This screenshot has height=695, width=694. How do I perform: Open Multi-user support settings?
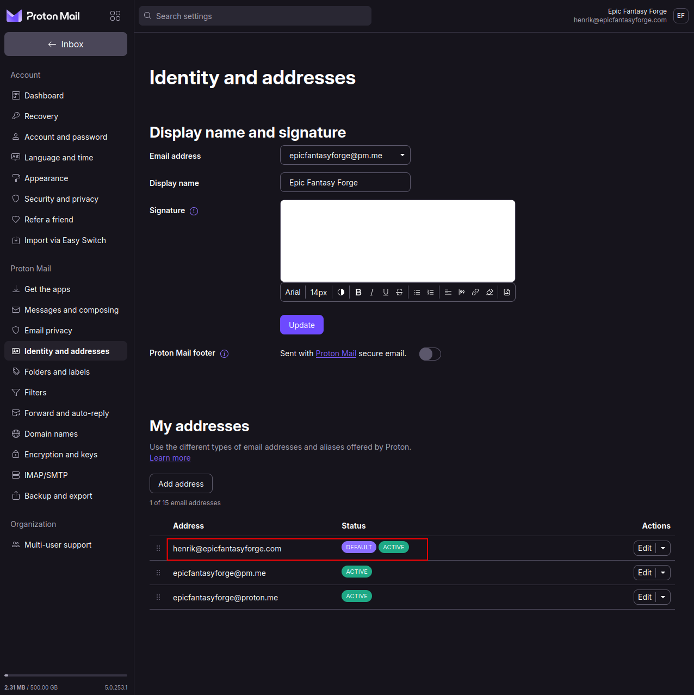point(66,545)
